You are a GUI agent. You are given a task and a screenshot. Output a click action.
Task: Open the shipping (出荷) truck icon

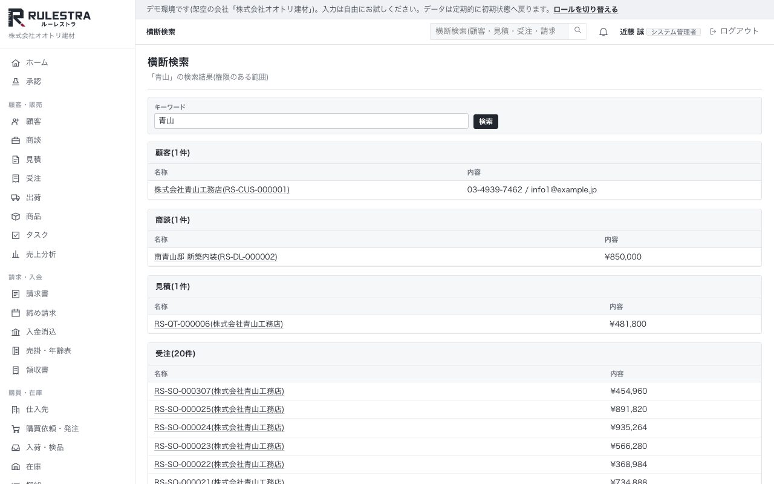[x=16, y=198]
